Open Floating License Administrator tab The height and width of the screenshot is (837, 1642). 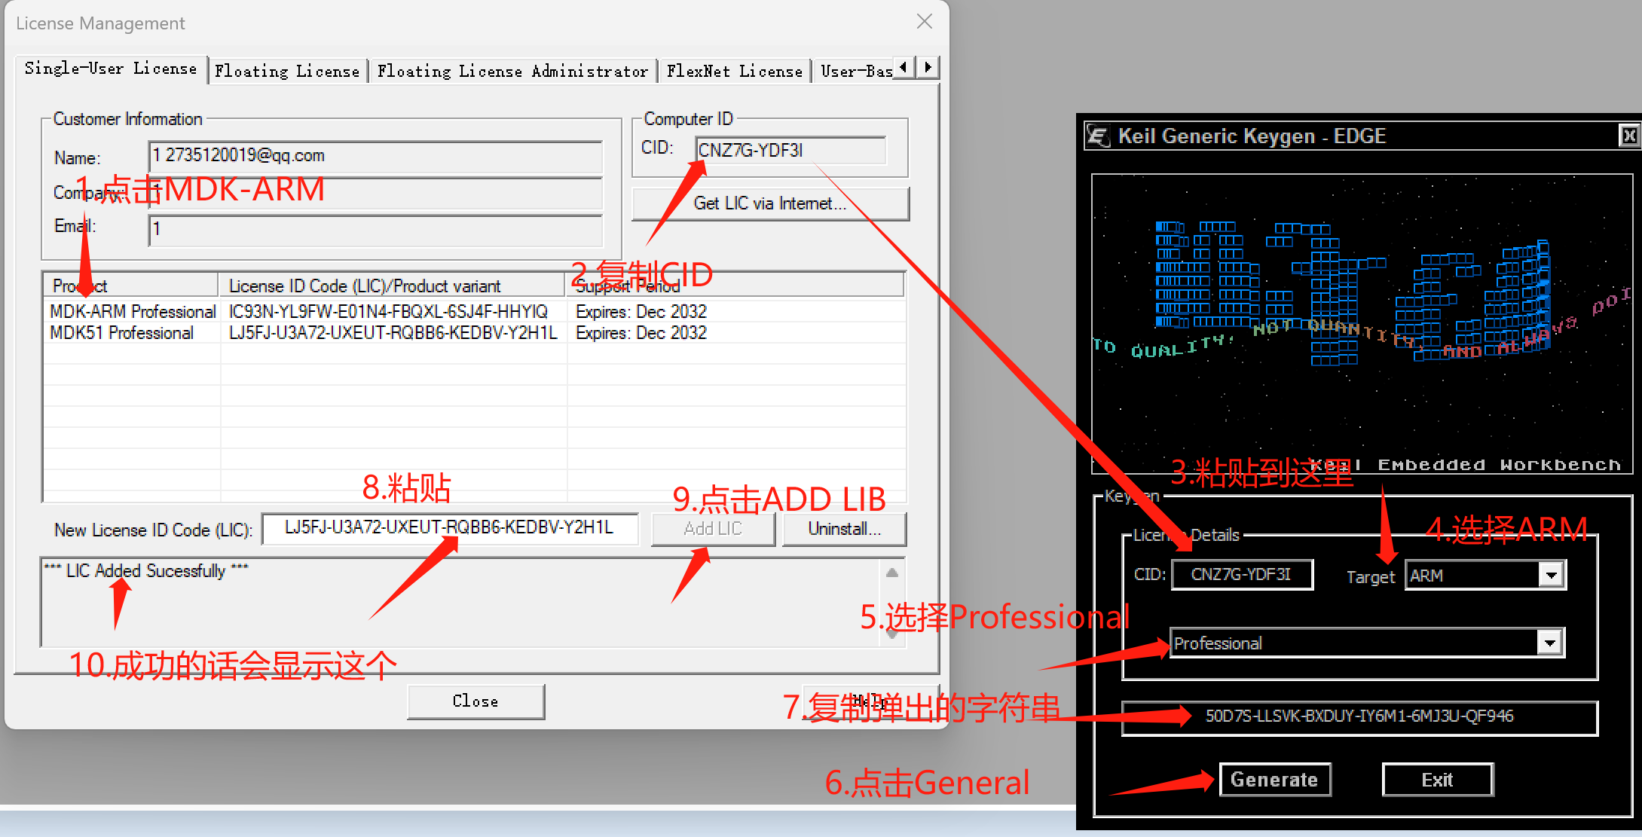[x=512, y=72]
